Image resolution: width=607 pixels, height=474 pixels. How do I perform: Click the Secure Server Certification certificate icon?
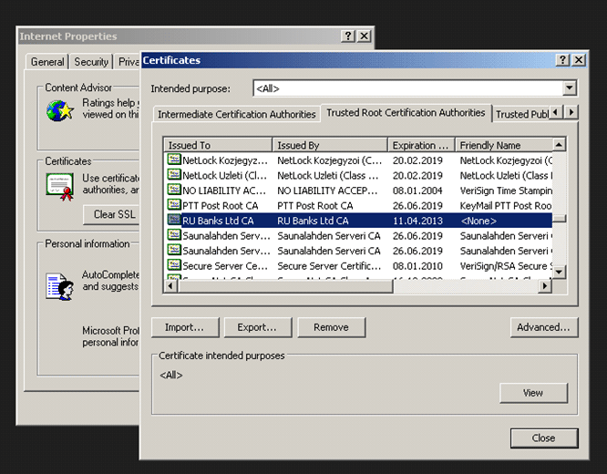click(x=174, y=265)
